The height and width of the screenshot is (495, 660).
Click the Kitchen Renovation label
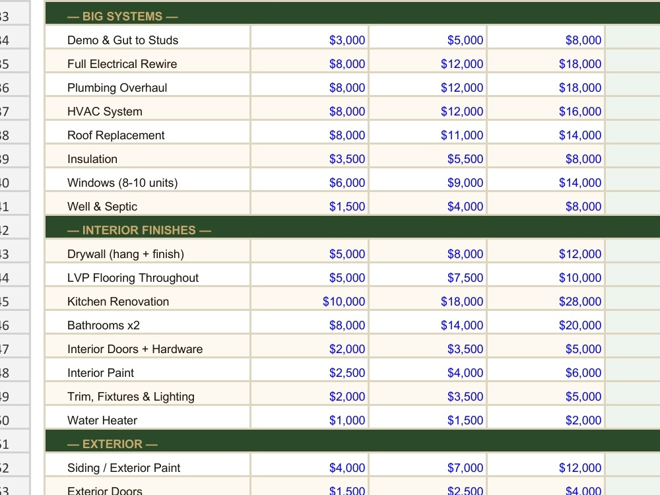tap(148, 299)
